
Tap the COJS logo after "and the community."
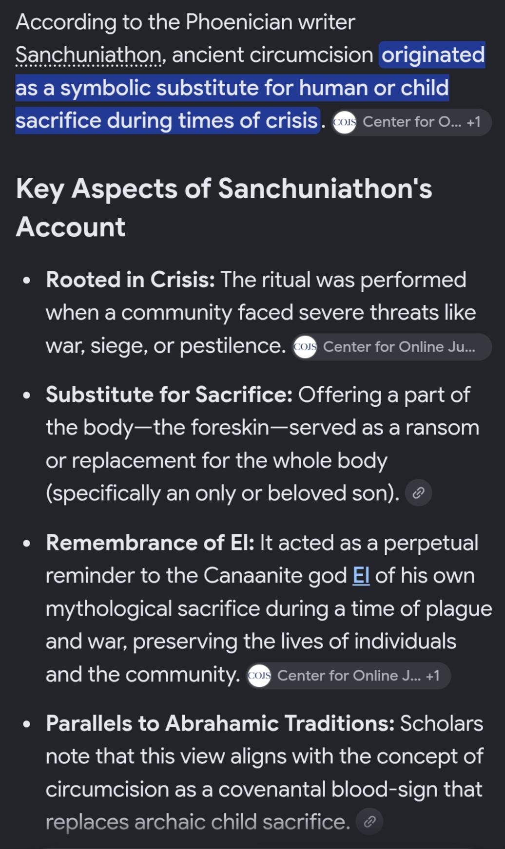(x=259, y=676)
